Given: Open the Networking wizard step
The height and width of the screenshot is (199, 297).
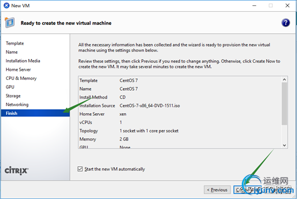Looking at the screenshot, I should click(17, 105).
